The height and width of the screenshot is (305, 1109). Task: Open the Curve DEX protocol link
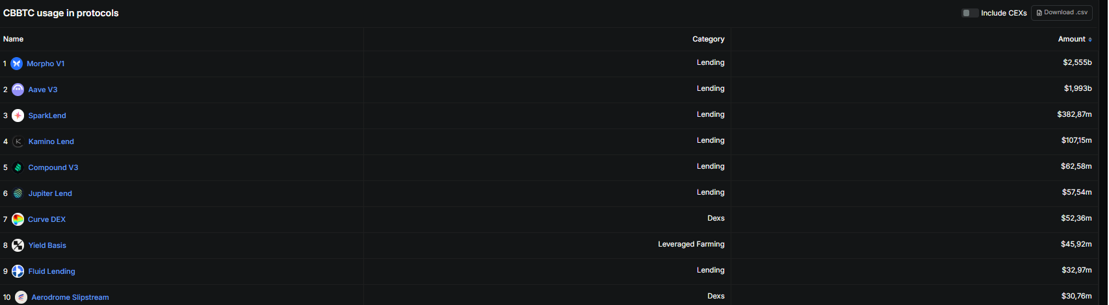(x=47, y=219)
